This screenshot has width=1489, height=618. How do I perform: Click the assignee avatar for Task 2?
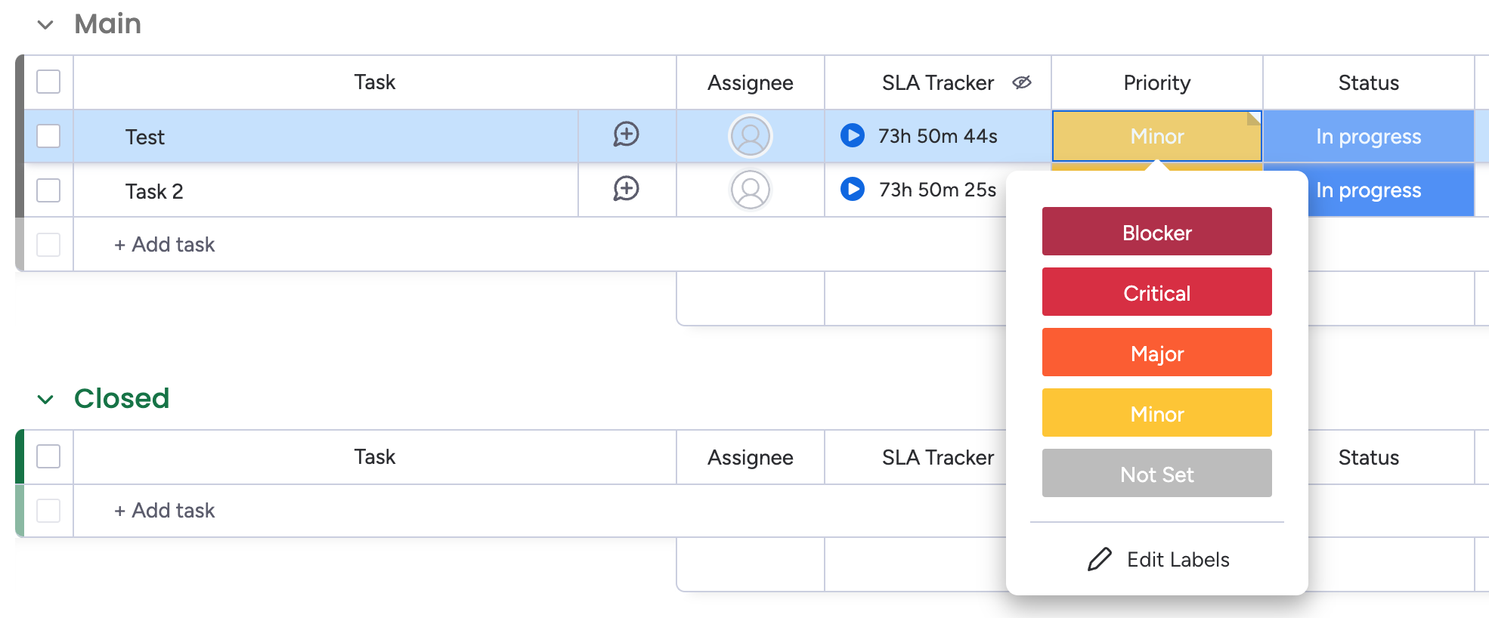coord(750,190)
